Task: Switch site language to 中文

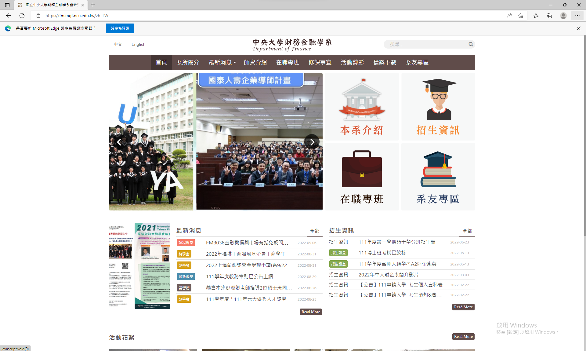Action: 118,44
